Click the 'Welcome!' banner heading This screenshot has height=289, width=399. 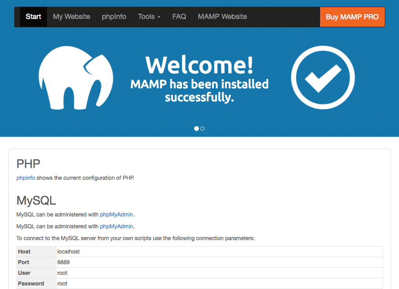pos(200,65)
